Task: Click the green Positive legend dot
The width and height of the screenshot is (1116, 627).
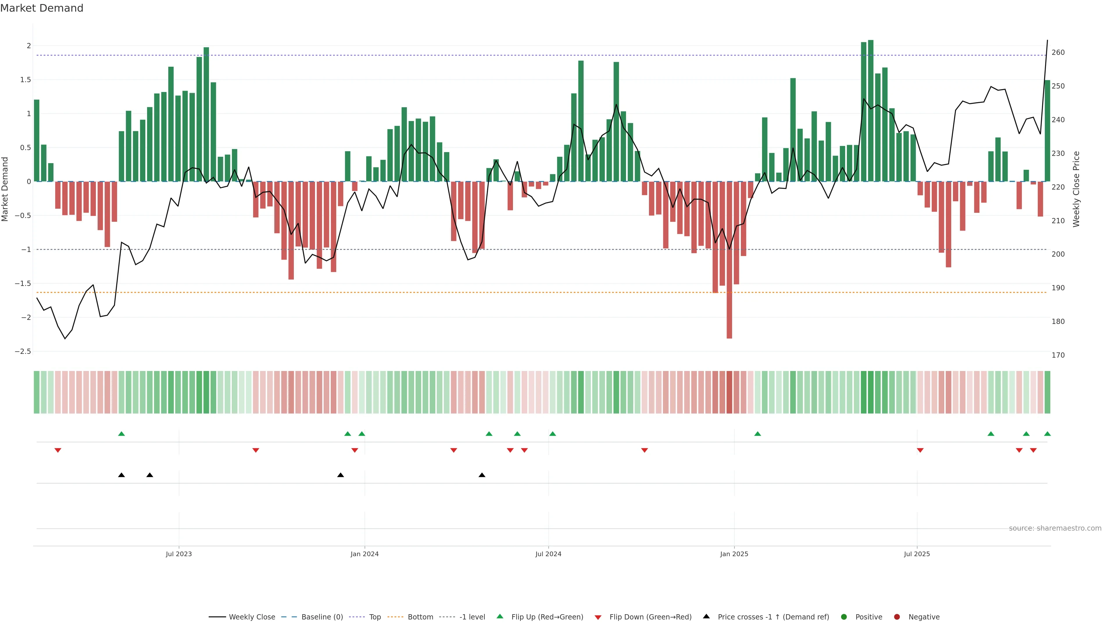Action: tap(843, 617)
